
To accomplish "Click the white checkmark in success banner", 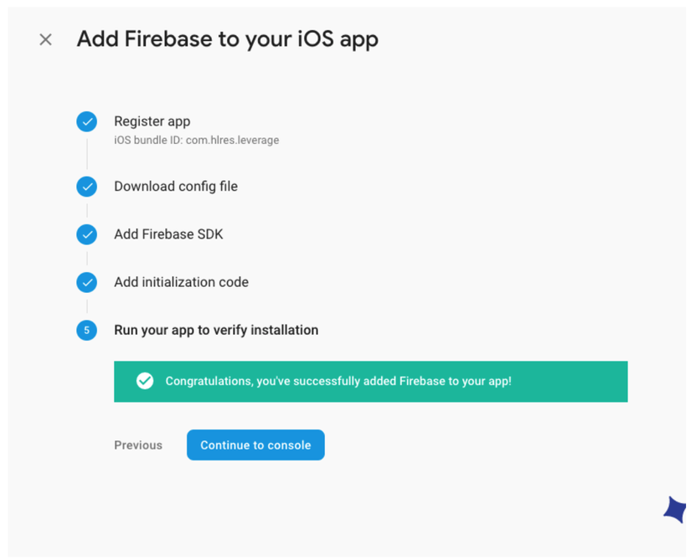I will coord(145,381).
